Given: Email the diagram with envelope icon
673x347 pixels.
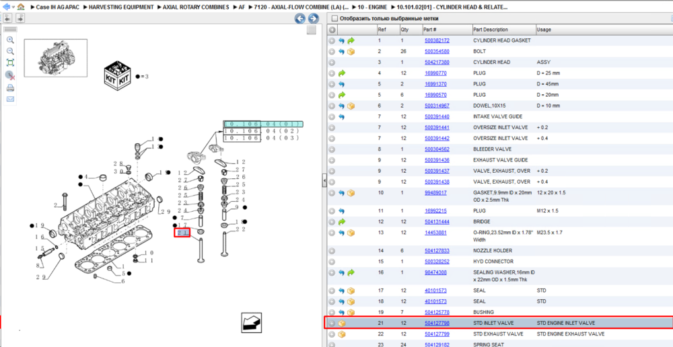Looking at the screenshot, I should pyautogui.click(x=10, y=99).
